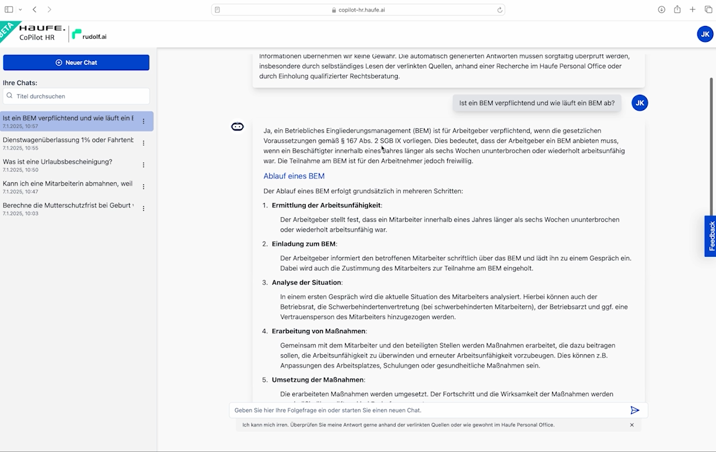The height and width of the screenshot is (452, 716).
Task: Open JK user avatar in header
Action: click(x=705, y=34)
